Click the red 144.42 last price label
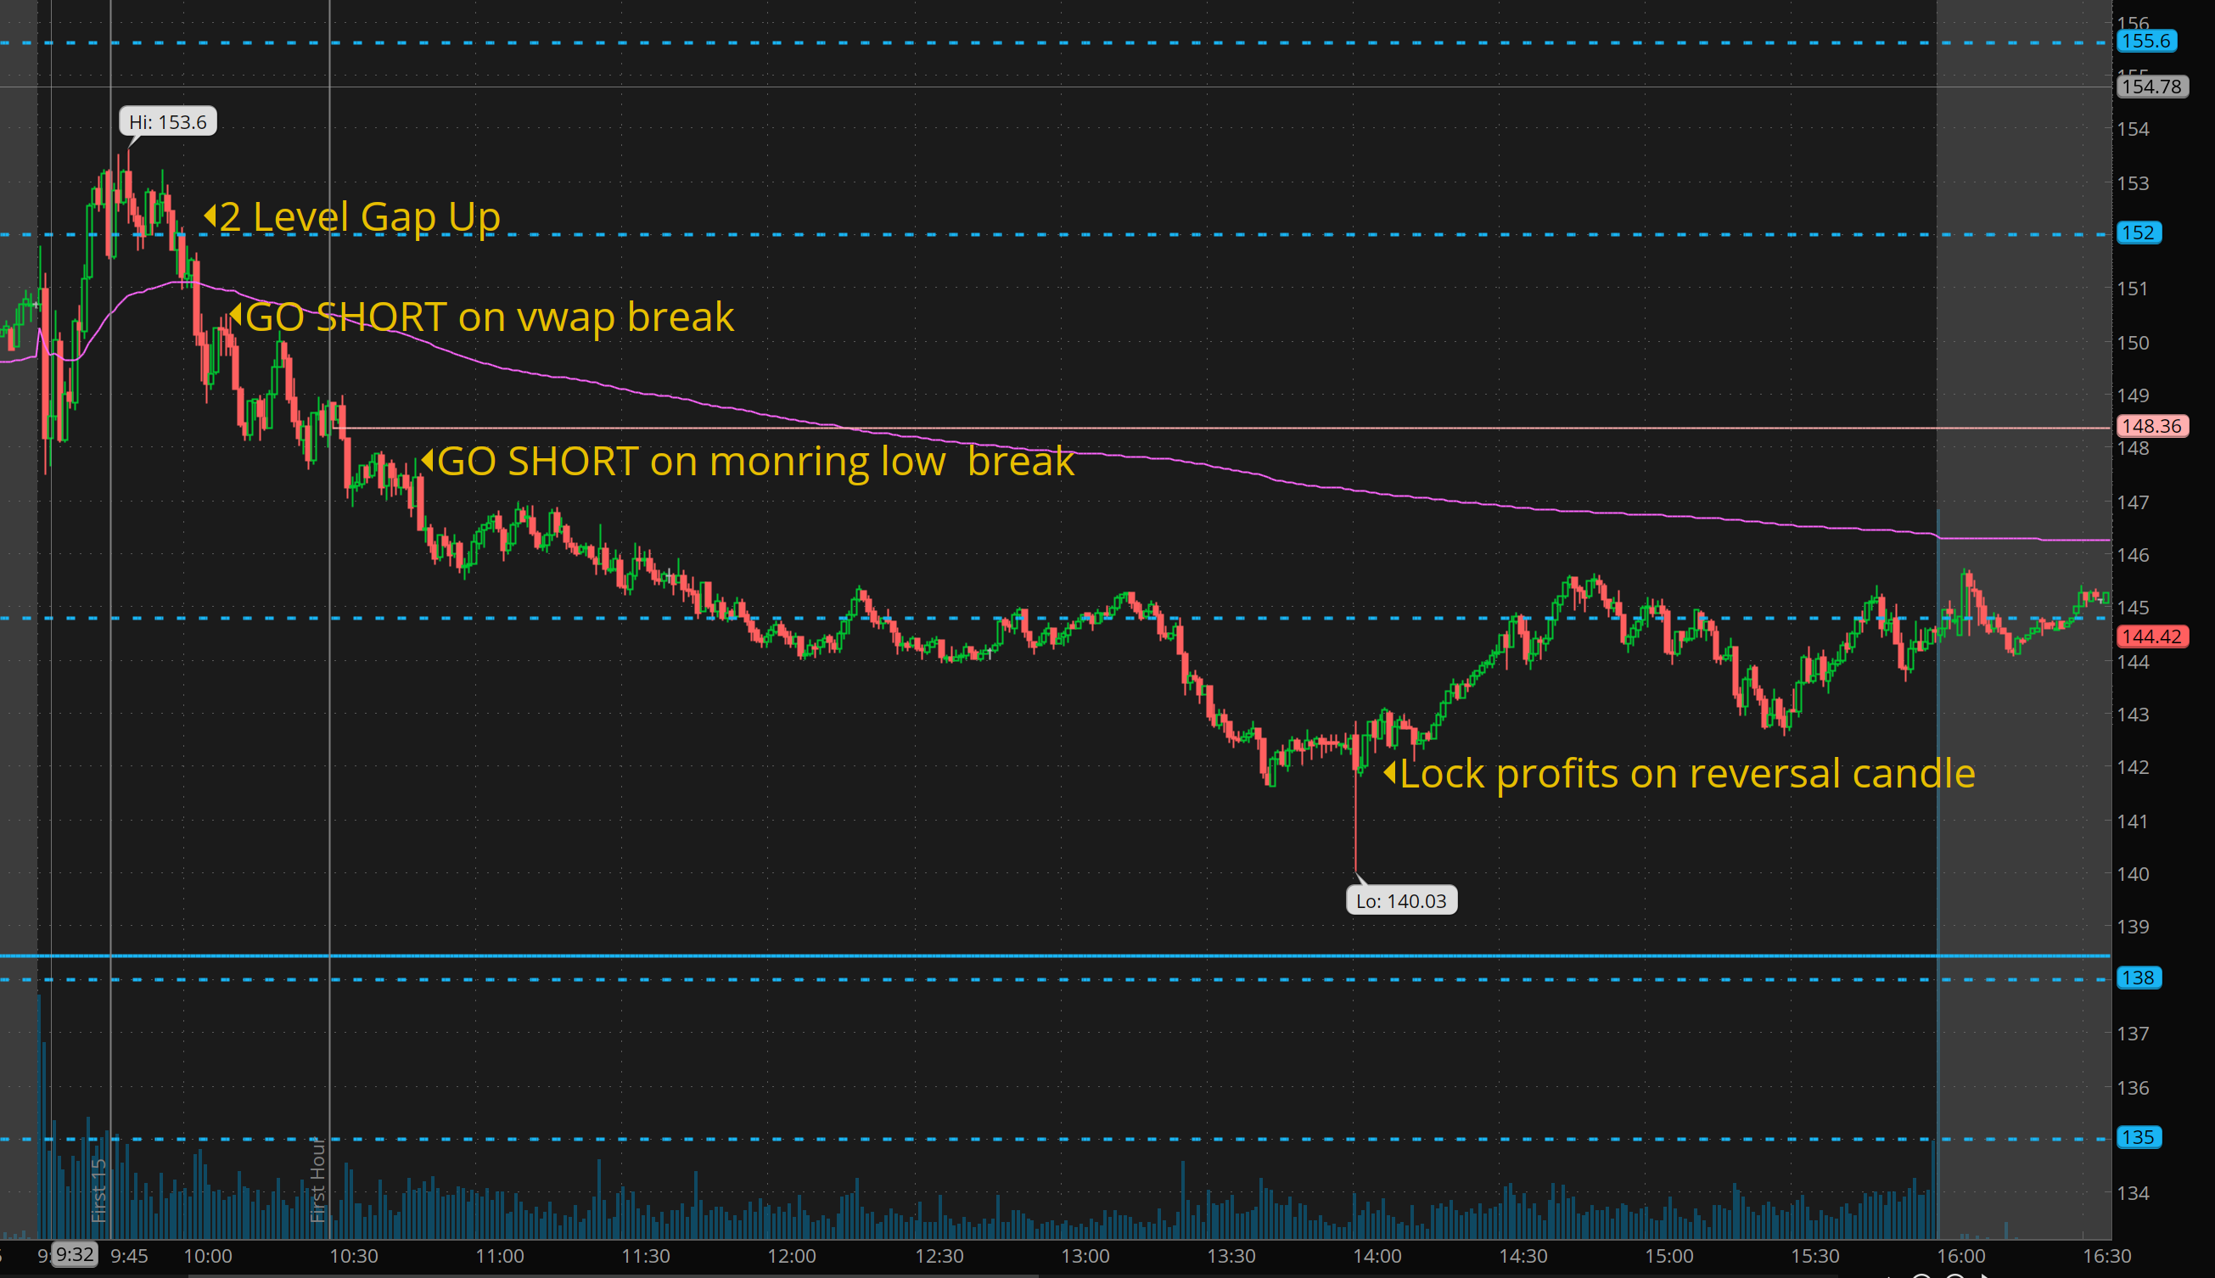The width and height of the screenshot is (2215, 1278). tap(2151, 636)
